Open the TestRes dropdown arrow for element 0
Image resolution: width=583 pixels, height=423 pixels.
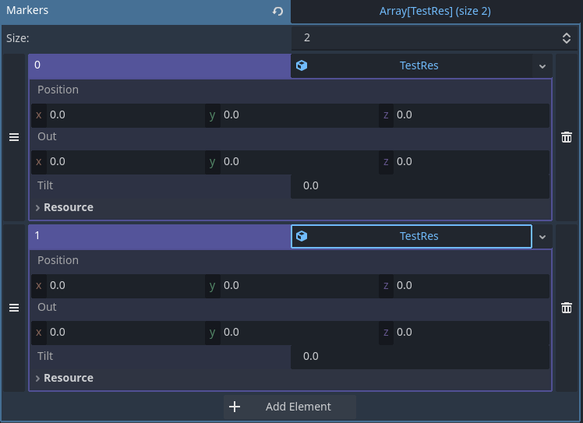pos(542,66)
